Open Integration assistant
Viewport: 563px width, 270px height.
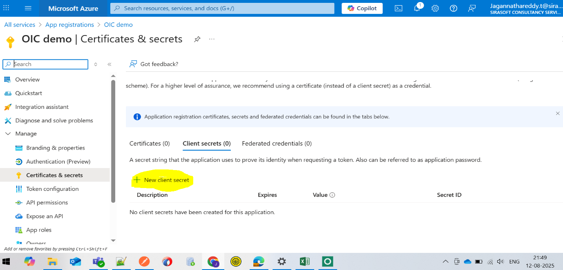pyautogui.click(x=42, y=107)
